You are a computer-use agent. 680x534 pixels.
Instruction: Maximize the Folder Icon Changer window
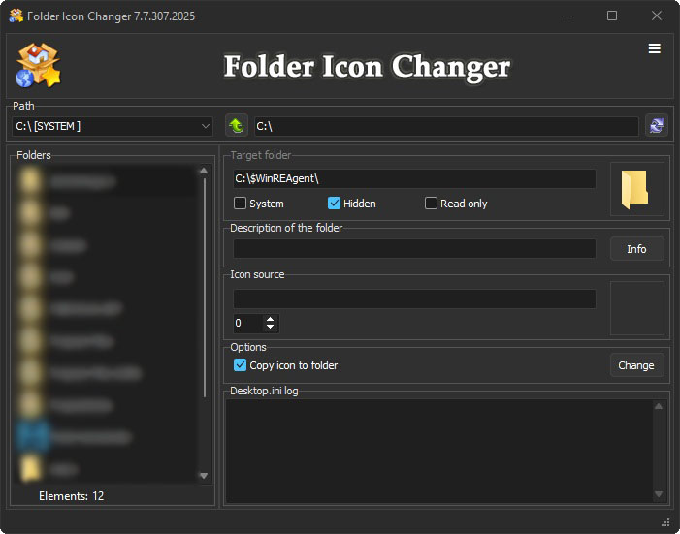(x=612, y=16)
